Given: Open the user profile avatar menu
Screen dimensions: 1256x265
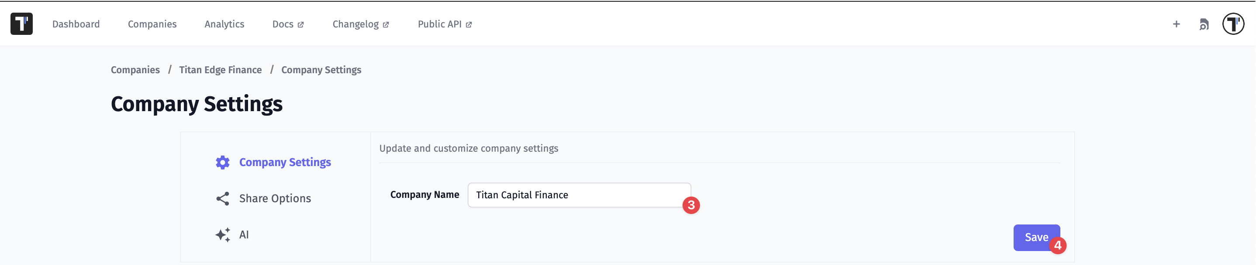Looking at the screenshot, I should [1232, 24].
